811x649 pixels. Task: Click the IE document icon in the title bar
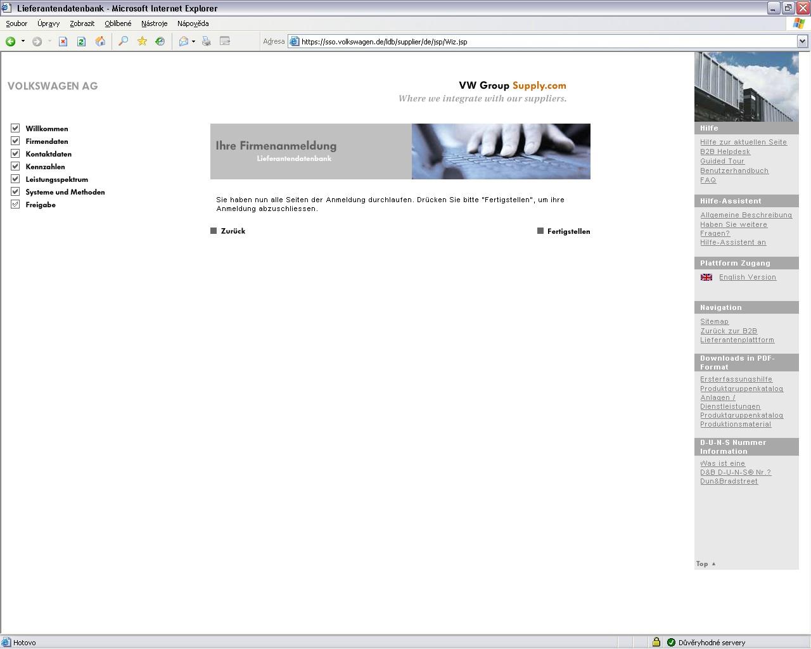6,8
